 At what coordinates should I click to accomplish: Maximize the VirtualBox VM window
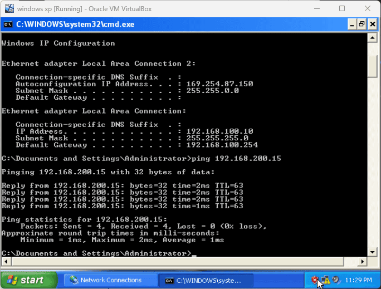[x=342, y=8]
